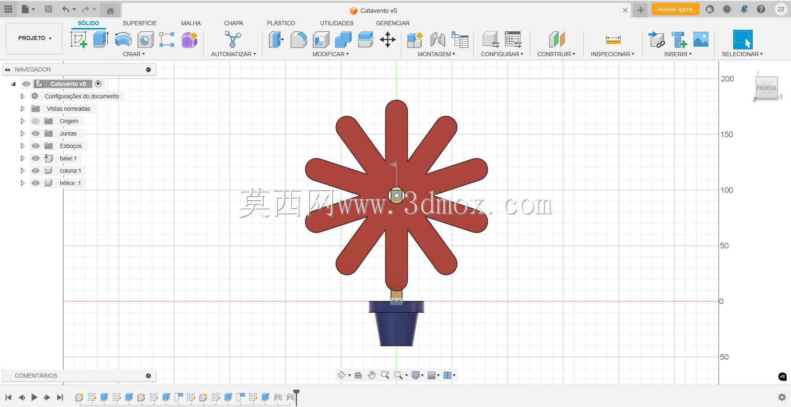
Task: Select the Hole tool
Action: pos(145,40)
